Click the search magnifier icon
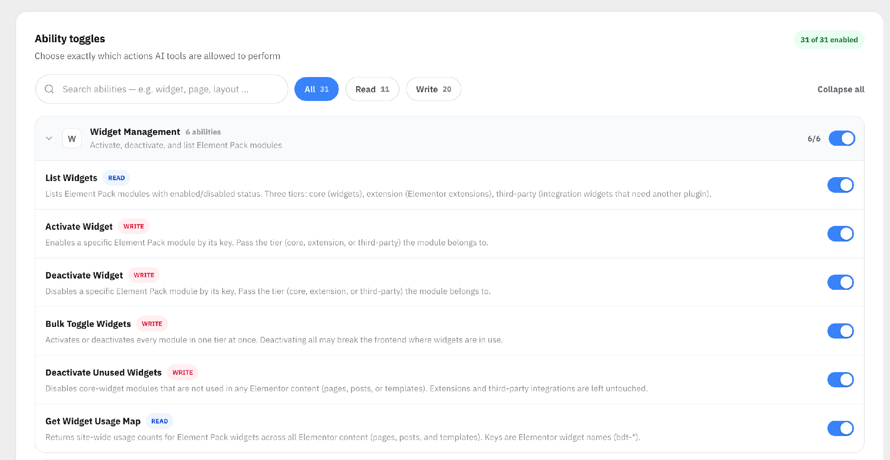The width and height of the screenshot is (890, 460). [x=50, y=89]
